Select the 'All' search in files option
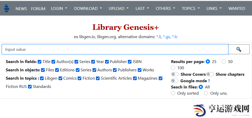Image resolution: width=252 pixels, height=118 pixels. point(201,87)
